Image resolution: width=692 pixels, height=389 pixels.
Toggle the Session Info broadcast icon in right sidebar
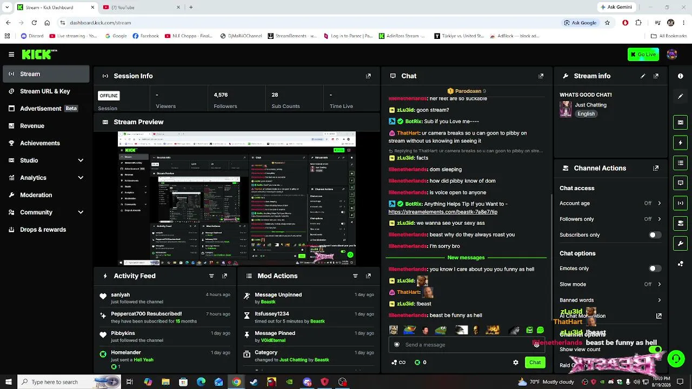point(680,203)
